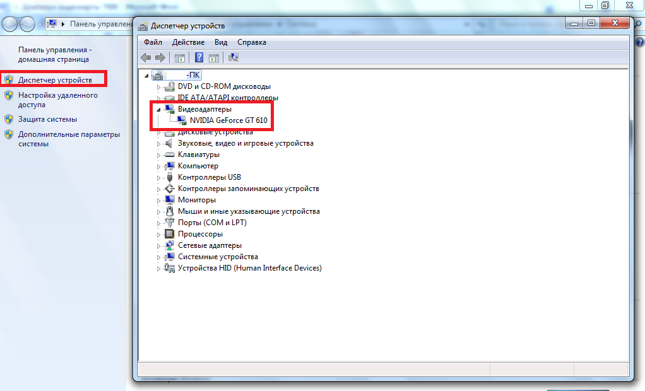Click the mouse icon beside Мыши

click(x=170, y=211)
